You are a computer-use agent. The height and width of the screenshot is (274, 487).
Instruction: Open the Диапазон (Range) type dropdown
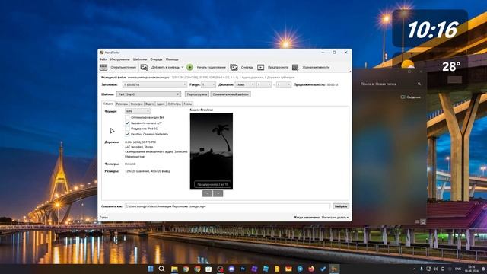[x=245, y=84]
